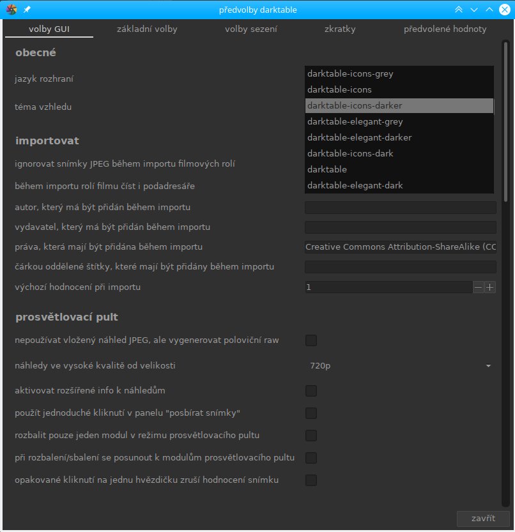The height and width of the screenshot is (532, 515).
Task: Click the pin window icon
Action: pyautogui.click(x=27, y=10)
